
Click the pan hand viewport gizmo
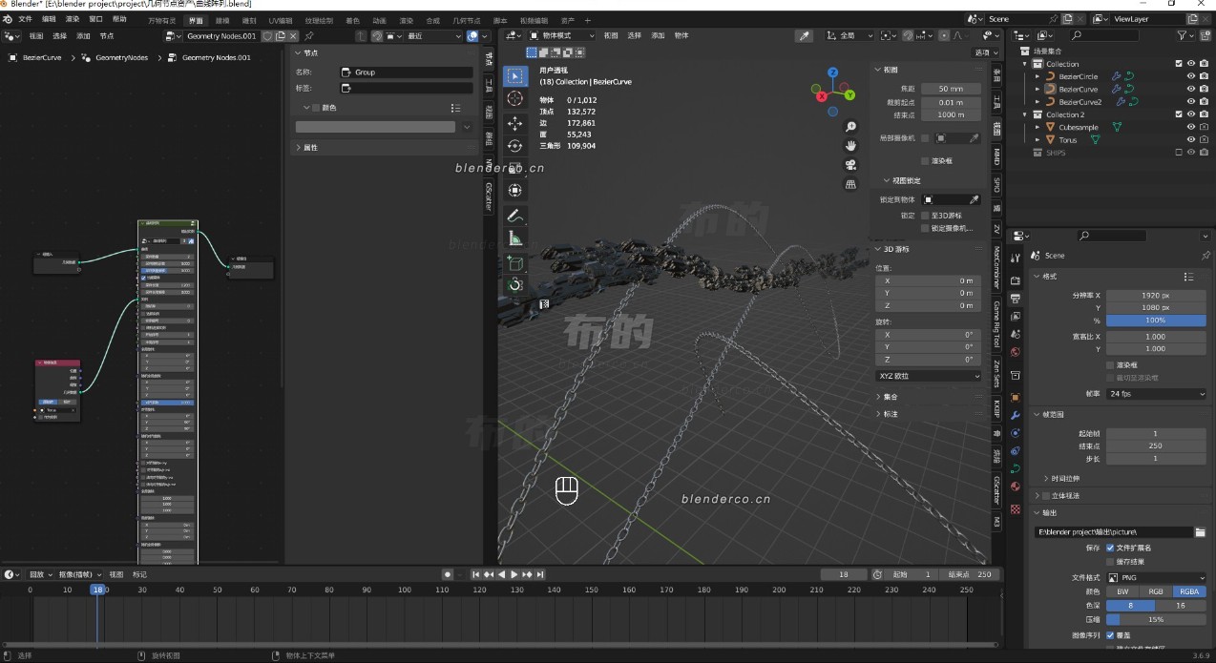[x=850, y=146]
